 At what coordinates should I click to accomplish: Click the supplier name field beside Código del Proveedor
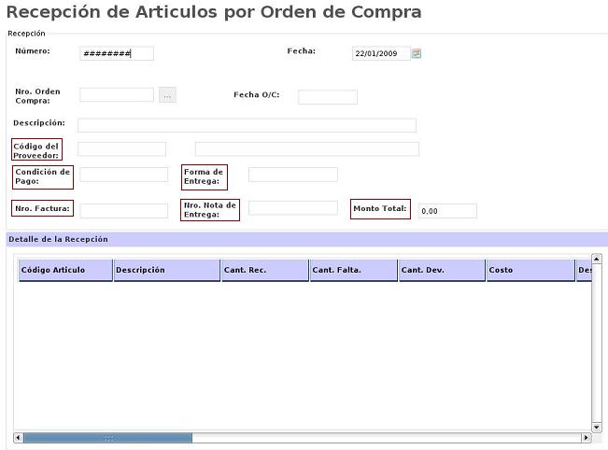coord(306,149)
